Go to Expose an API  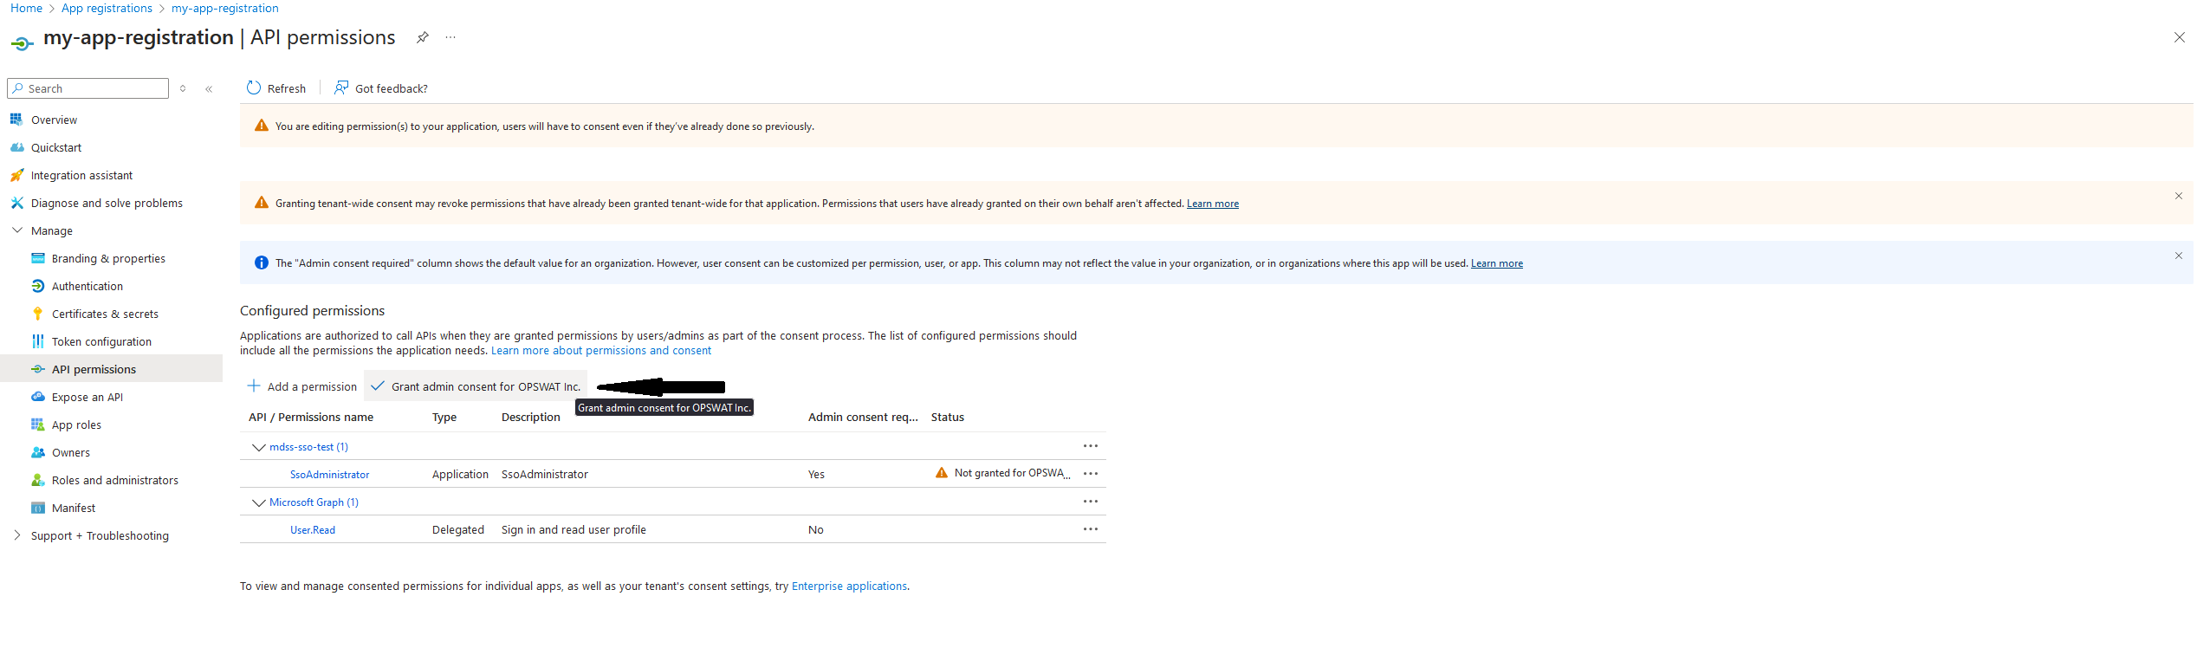pos(87,397)
